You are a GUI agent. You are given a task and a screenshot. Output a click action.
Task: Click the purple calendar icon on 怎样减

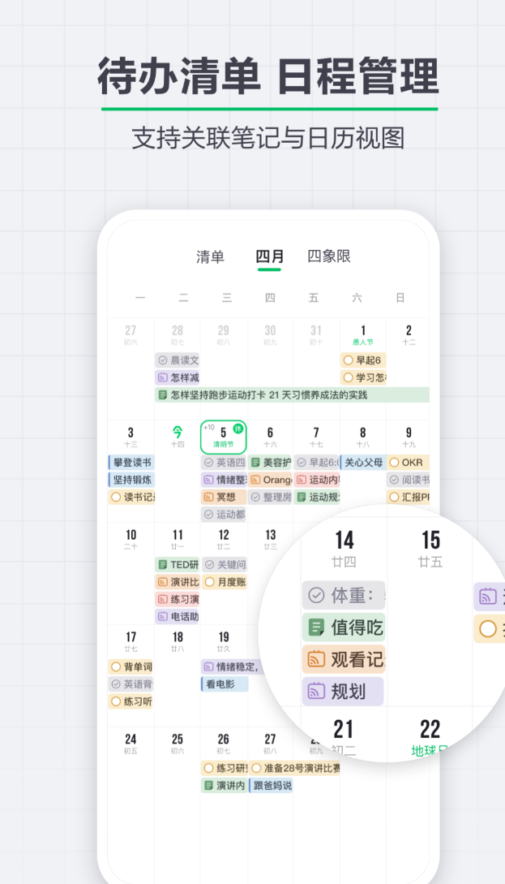coord(163,377)
